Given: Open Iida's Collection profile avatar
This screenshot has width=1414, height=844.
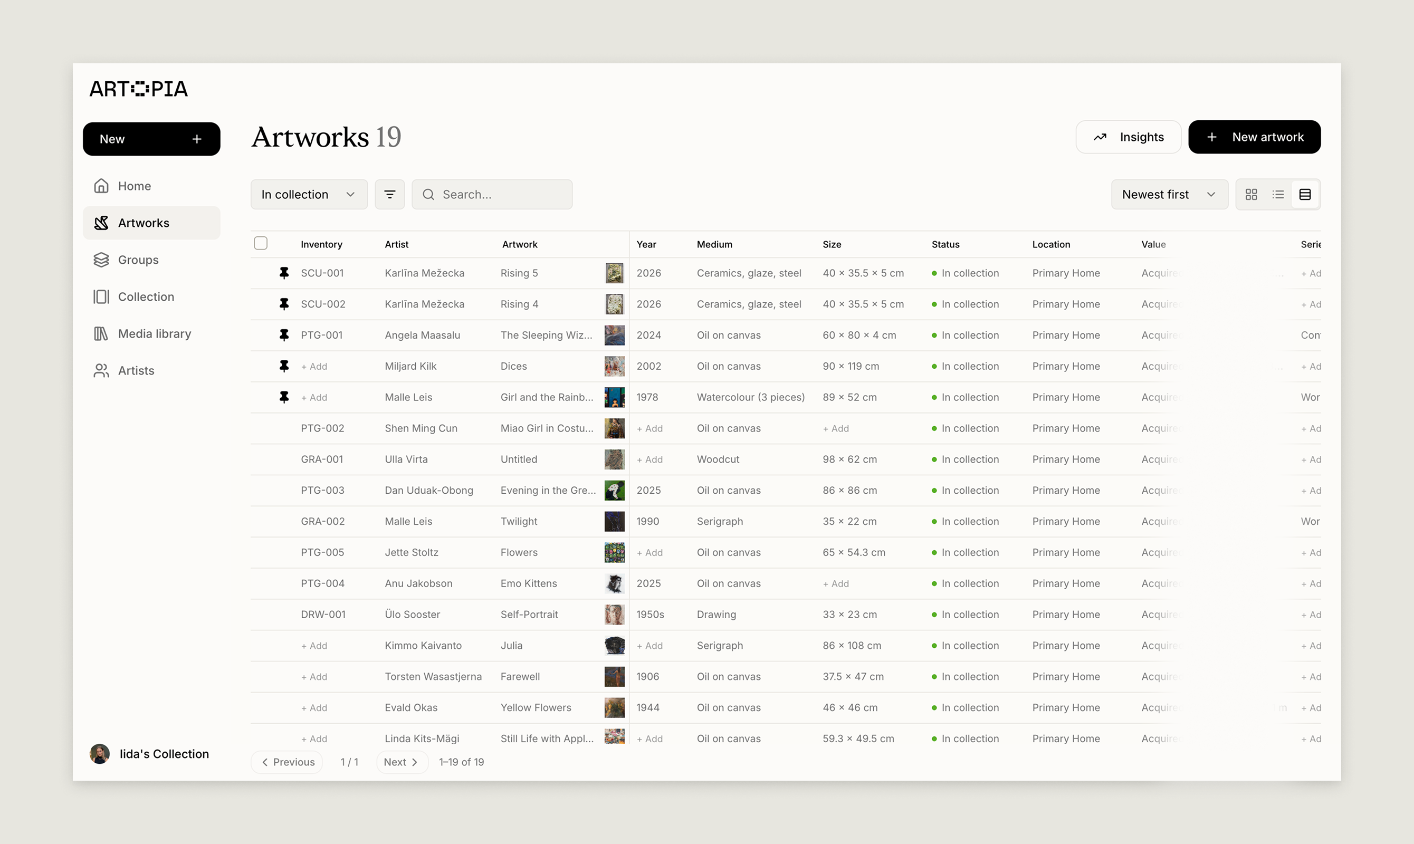Looking at the screenshot, I should (x=100, y=754).
